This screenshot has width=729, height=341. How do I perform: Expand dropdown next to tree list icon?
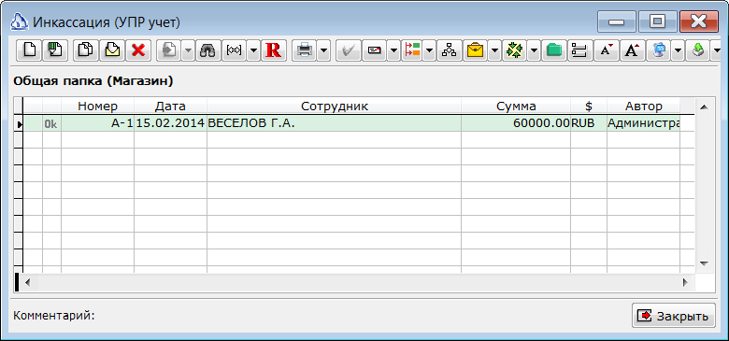point(429,50)
